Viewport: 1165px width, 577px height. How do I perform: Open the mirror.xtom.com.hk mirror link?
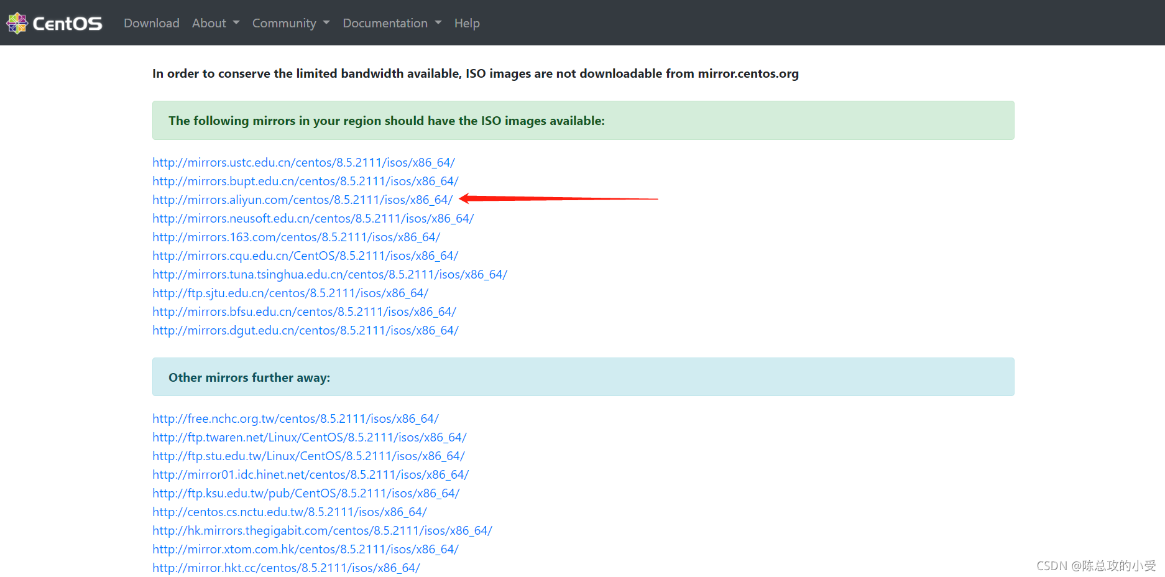pyautogui.click(x=305, y=549)
